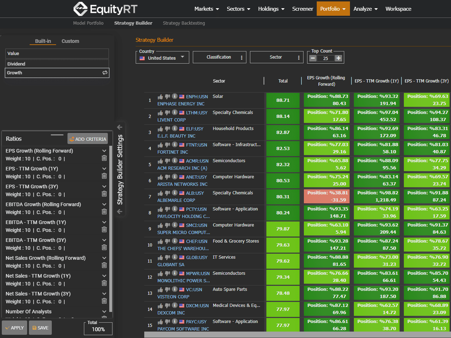Save the strategy
Screen dimensions: 451x338
[x=40, y=328]
